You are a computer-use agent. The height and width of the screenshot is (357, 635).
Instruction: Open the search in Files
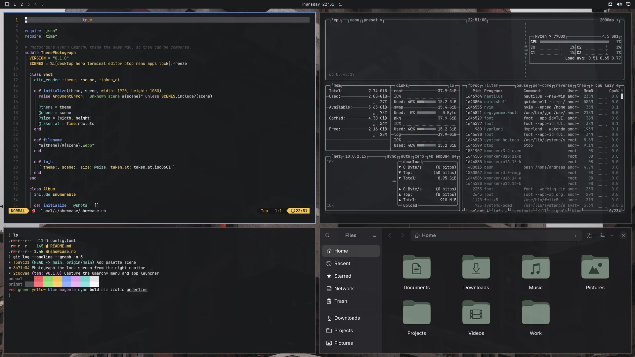point(327,235)
